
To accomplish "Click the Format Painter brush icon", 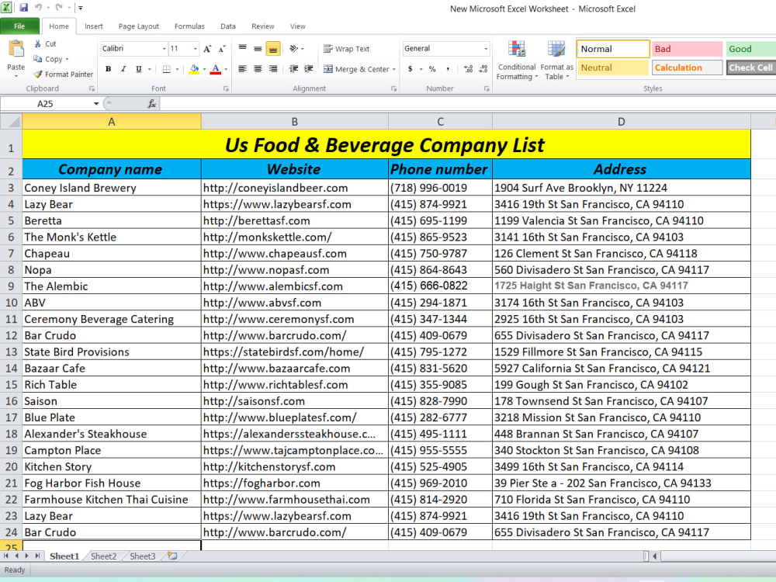I will click(37, 74).
